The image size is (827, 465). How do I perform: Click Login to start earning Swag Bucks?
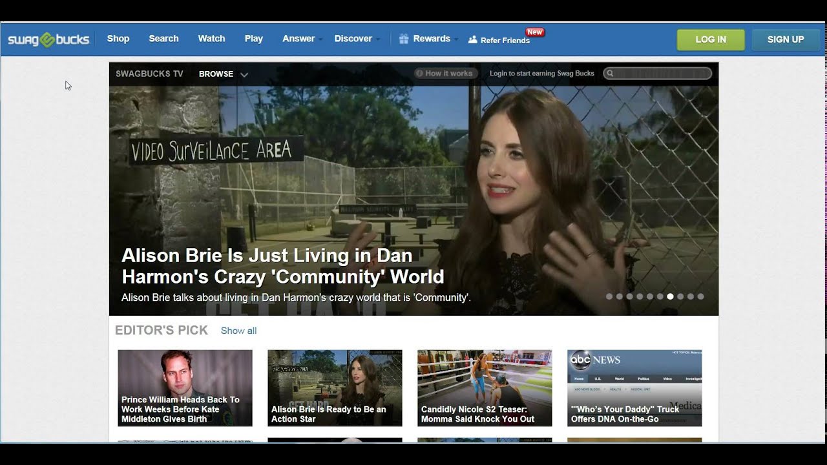pyautogui.click(x=542, y=74)
